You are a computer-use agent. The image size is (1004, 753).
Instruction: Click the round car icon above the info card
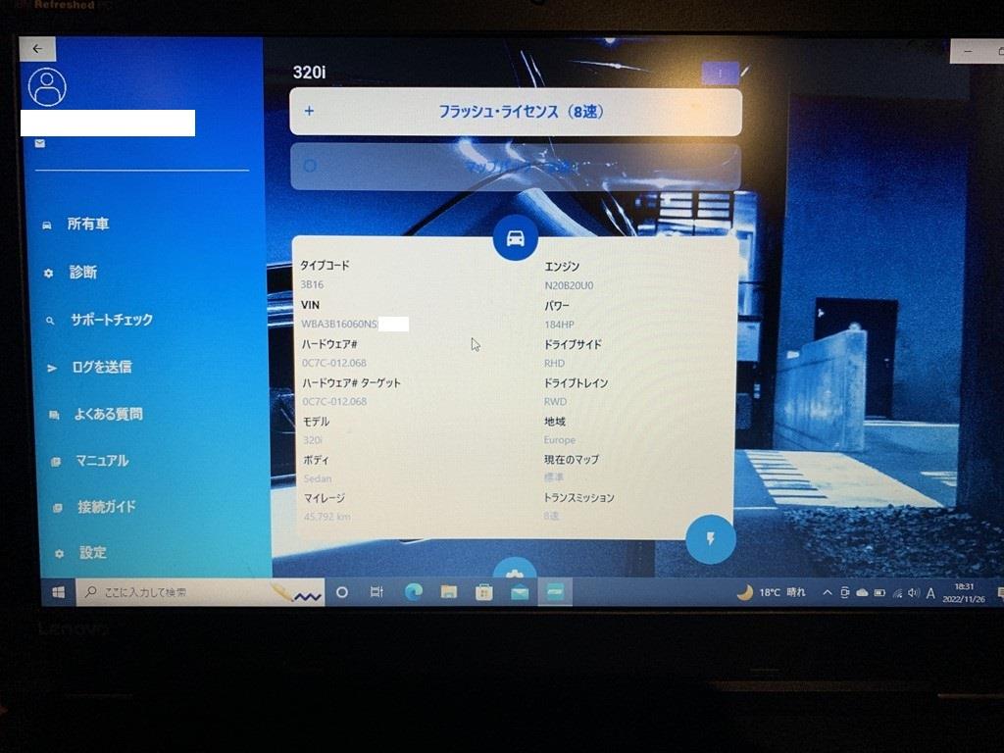tap(516, 238)
